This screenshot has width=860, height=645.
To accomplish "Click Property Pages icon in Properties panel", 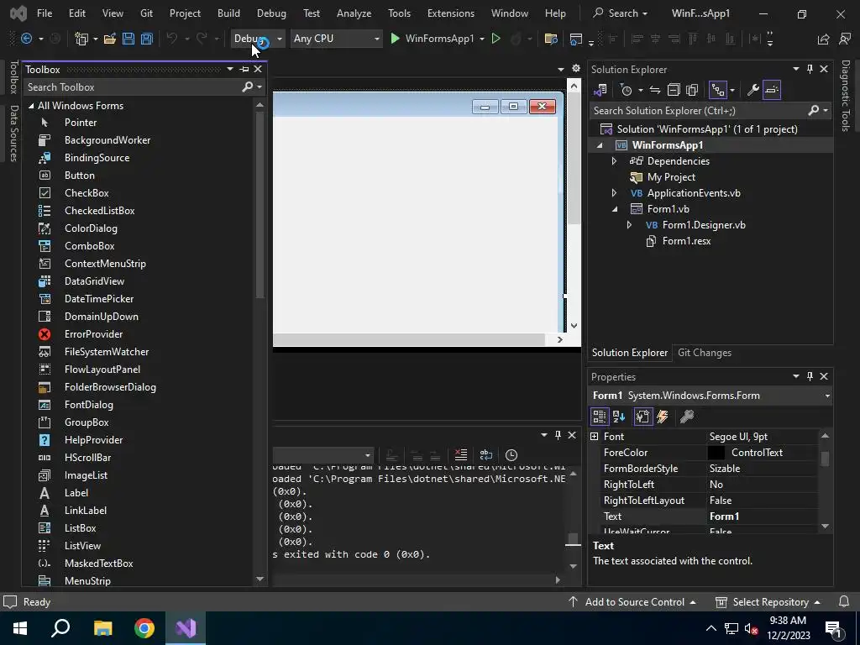I will click(687, 417).
